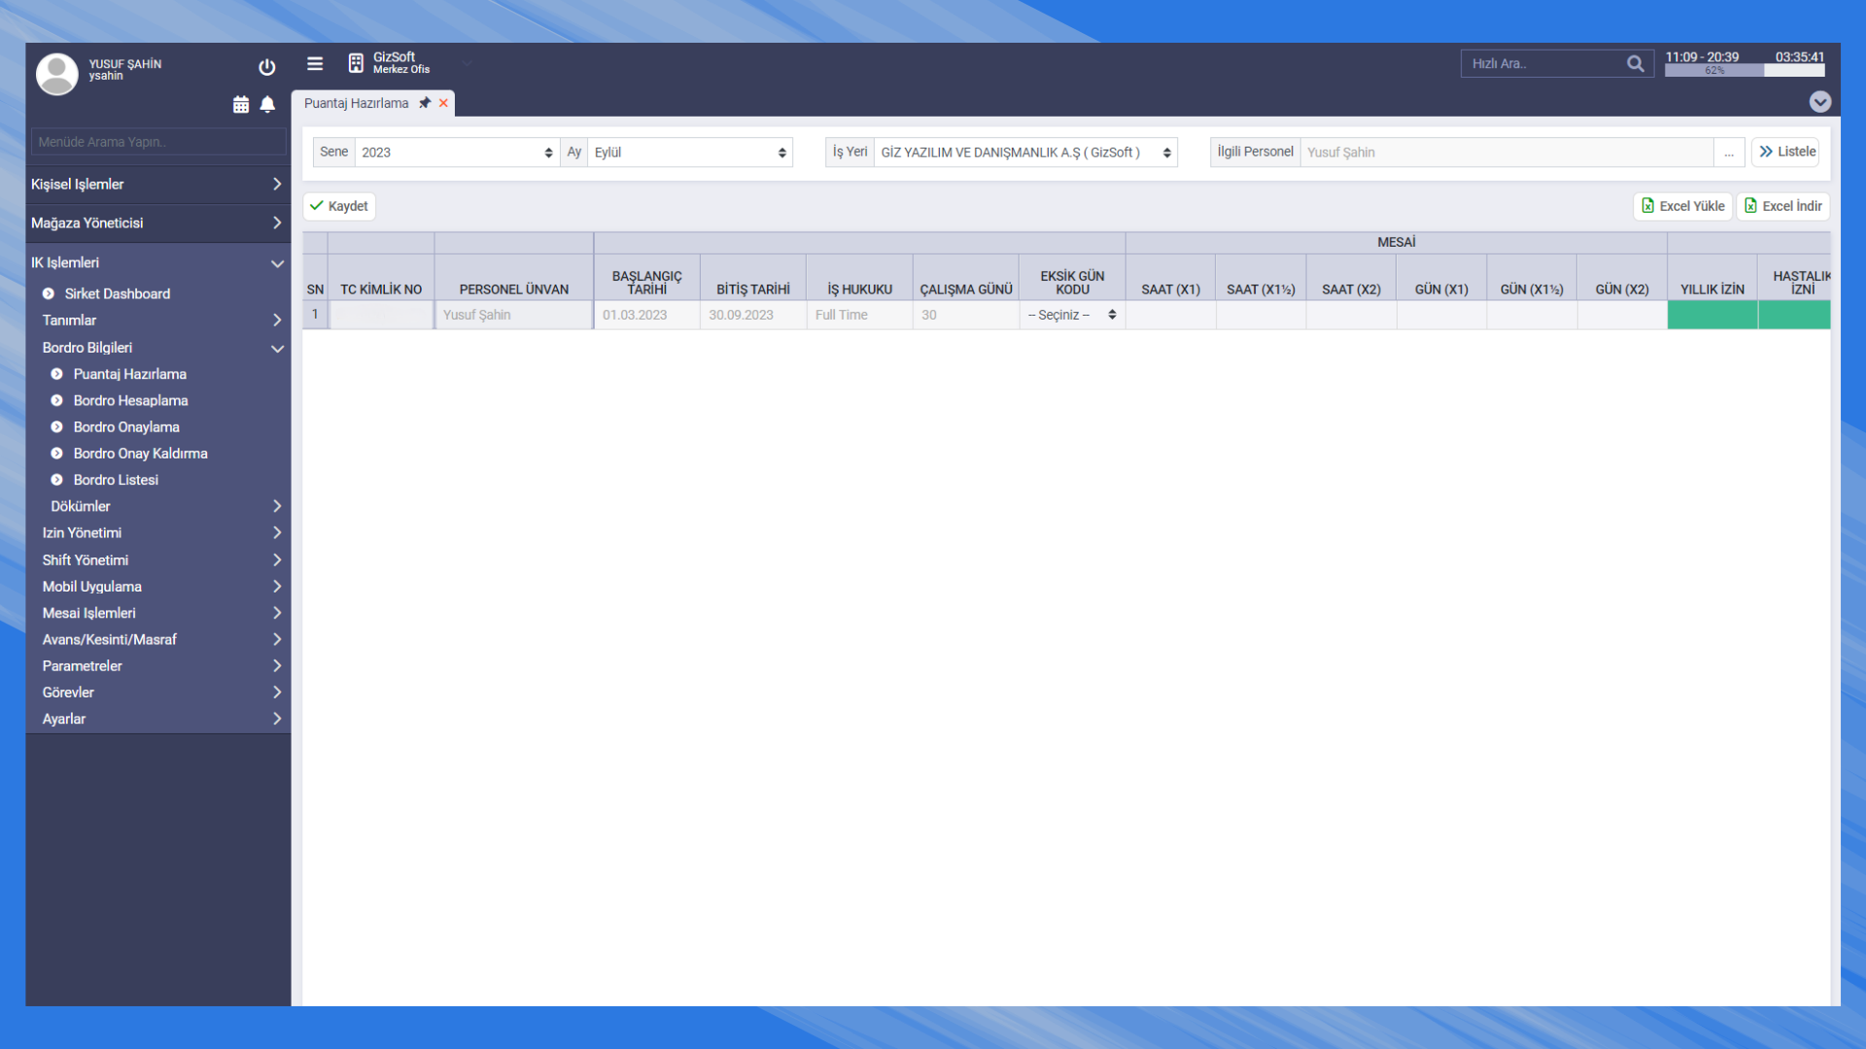Expand Görevler submenu
The height and width of the screenshot is (1049, 1866).
pos(157,693)
